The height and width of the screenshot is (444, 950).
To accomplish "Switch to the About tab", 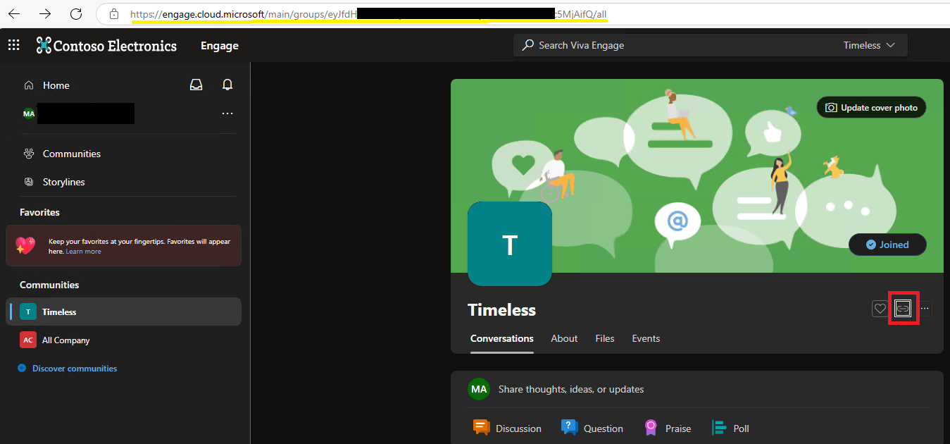I will [564, 338].
